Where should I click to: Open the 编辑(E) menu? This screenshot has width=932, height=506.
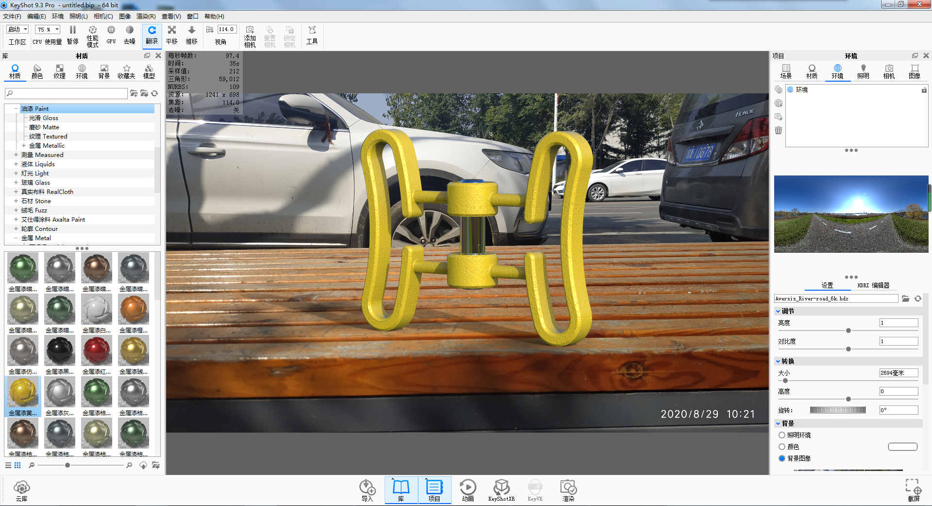coord(36,16)
